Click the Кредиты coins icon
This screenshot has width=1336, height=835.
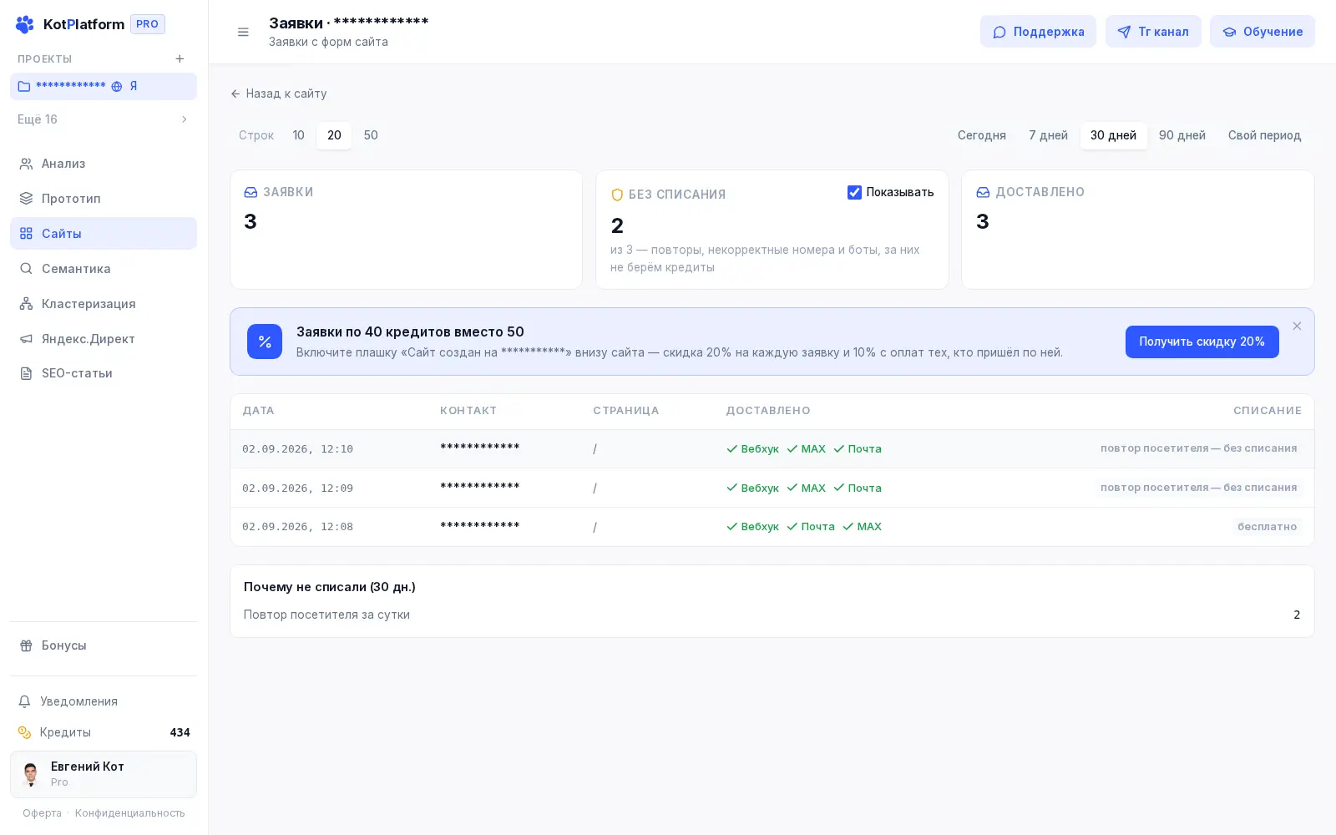pyautogui.click(x=25, y=732)
